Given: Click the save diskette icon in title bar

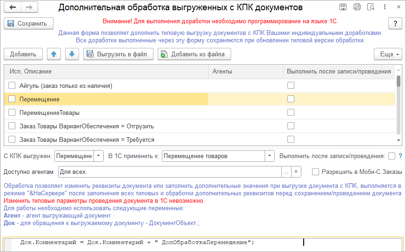Looking at the screenshot, I should [x=343, y=7].
